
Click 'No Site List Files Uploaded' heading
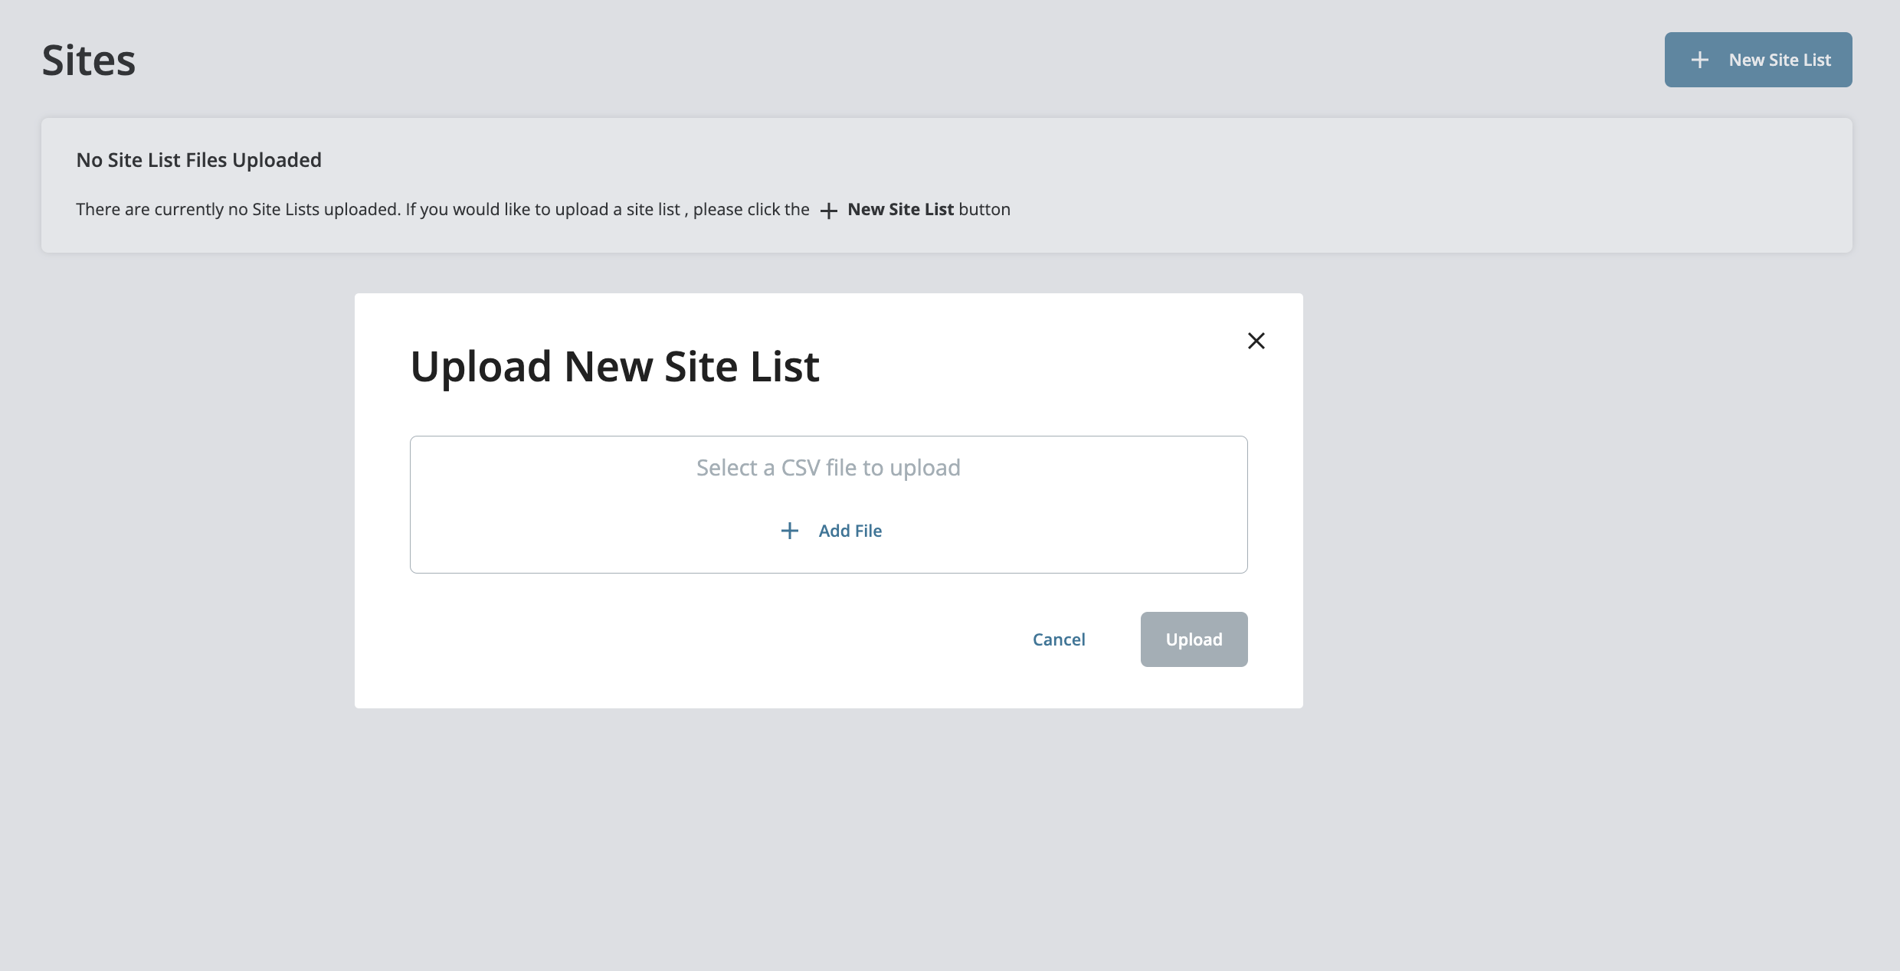coord(199,160)
